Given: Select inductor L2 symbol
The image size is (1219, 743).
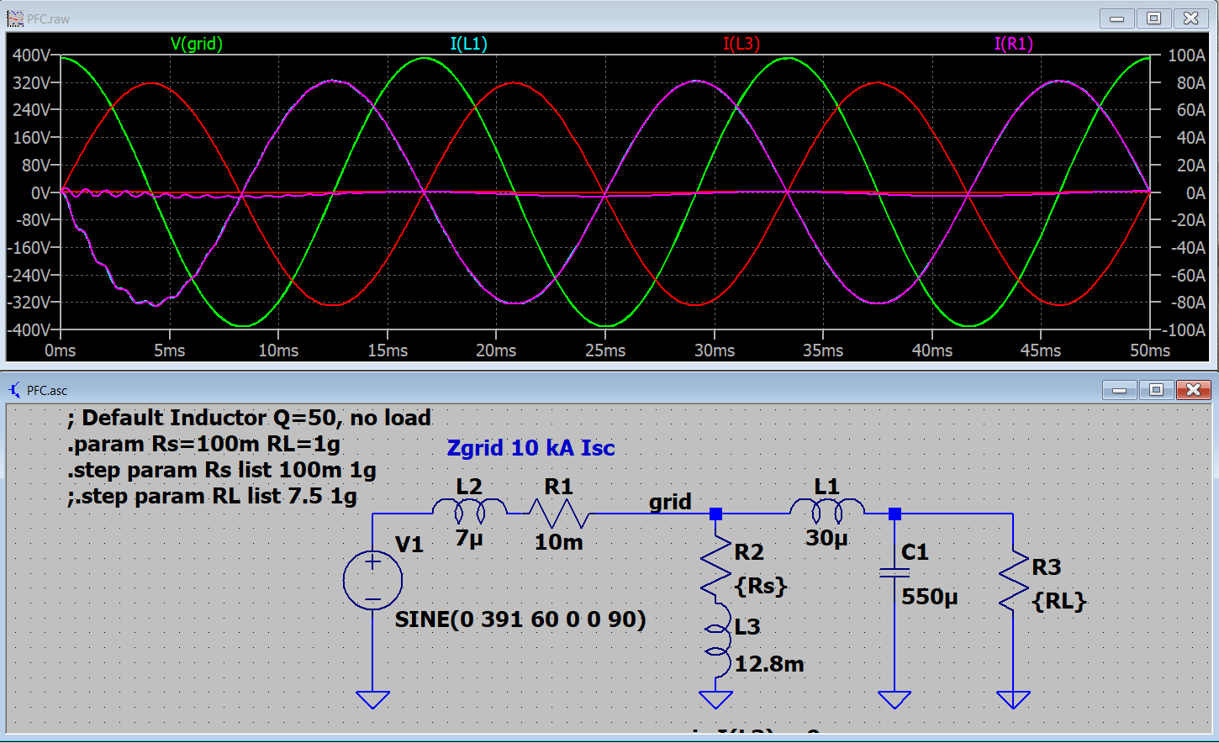Looking at the screenshot, I should (x=469, y=512).
